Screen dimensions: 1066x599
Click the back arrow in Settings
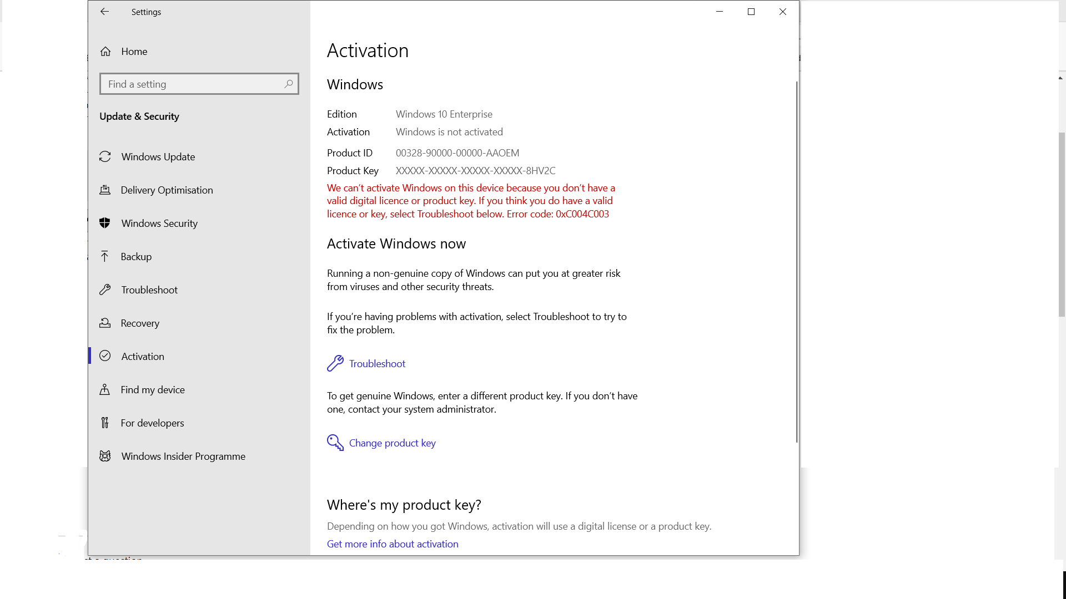click(x=104, y=12)
